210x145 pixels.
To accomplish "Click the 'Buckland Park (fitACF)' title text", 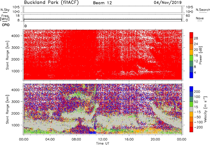I will coord(51,2).
